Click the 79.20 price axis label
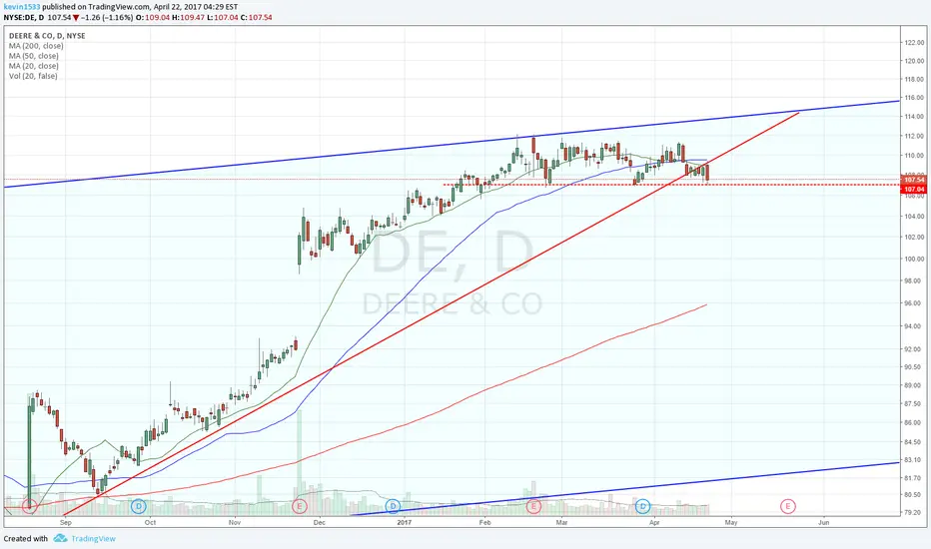The image size is (931, 549). click(914, 512)
